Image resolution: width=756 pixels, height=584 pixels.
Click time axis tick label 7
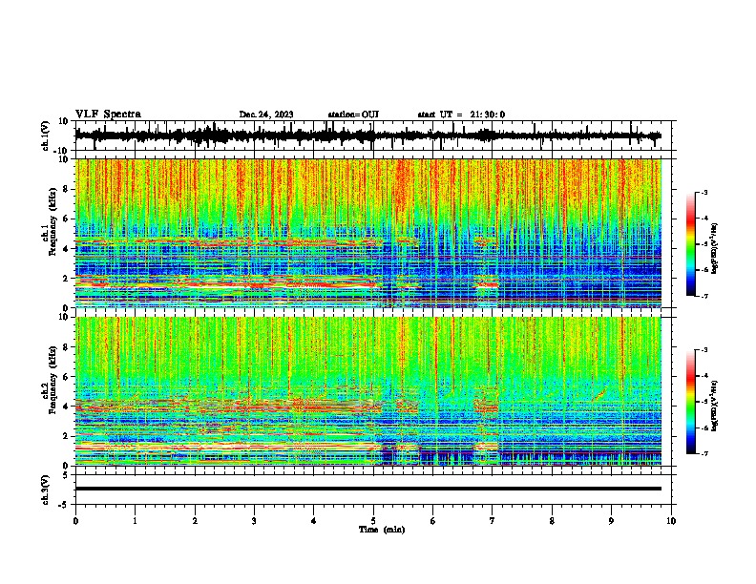(493, 521)
